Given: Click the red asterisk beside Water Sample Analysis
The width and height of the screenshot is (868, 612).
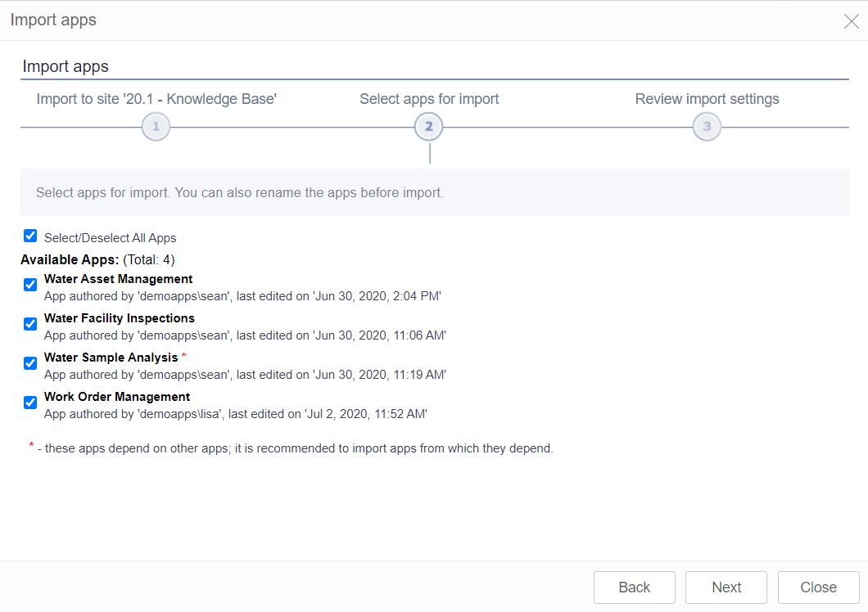Looking at the screenshot, I should (x=185, y=355).
